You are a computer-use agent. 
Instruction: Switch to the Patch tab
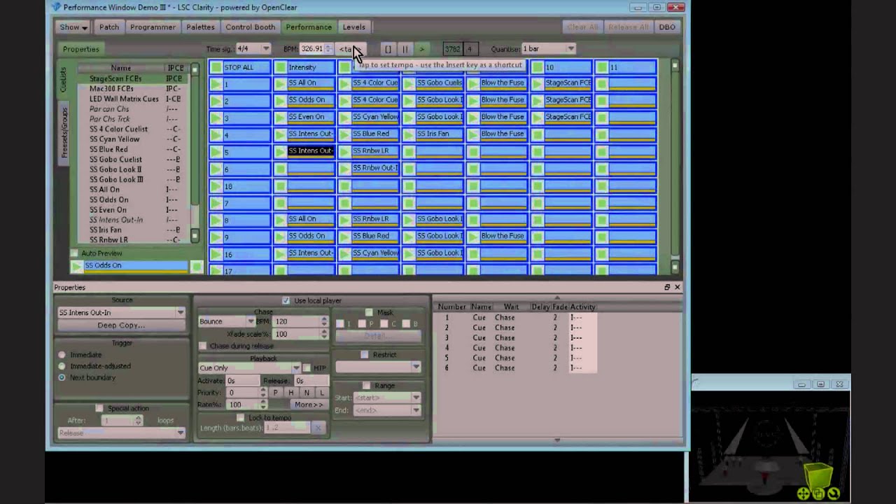[109, 27]
